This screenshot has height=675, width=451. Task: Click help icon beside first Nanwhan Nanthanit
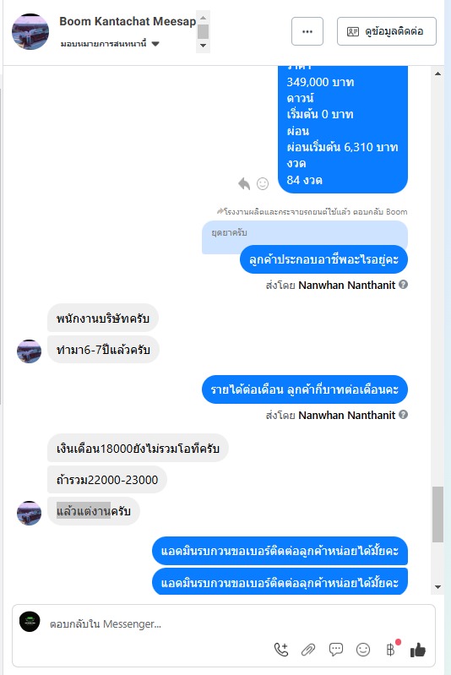403,285
